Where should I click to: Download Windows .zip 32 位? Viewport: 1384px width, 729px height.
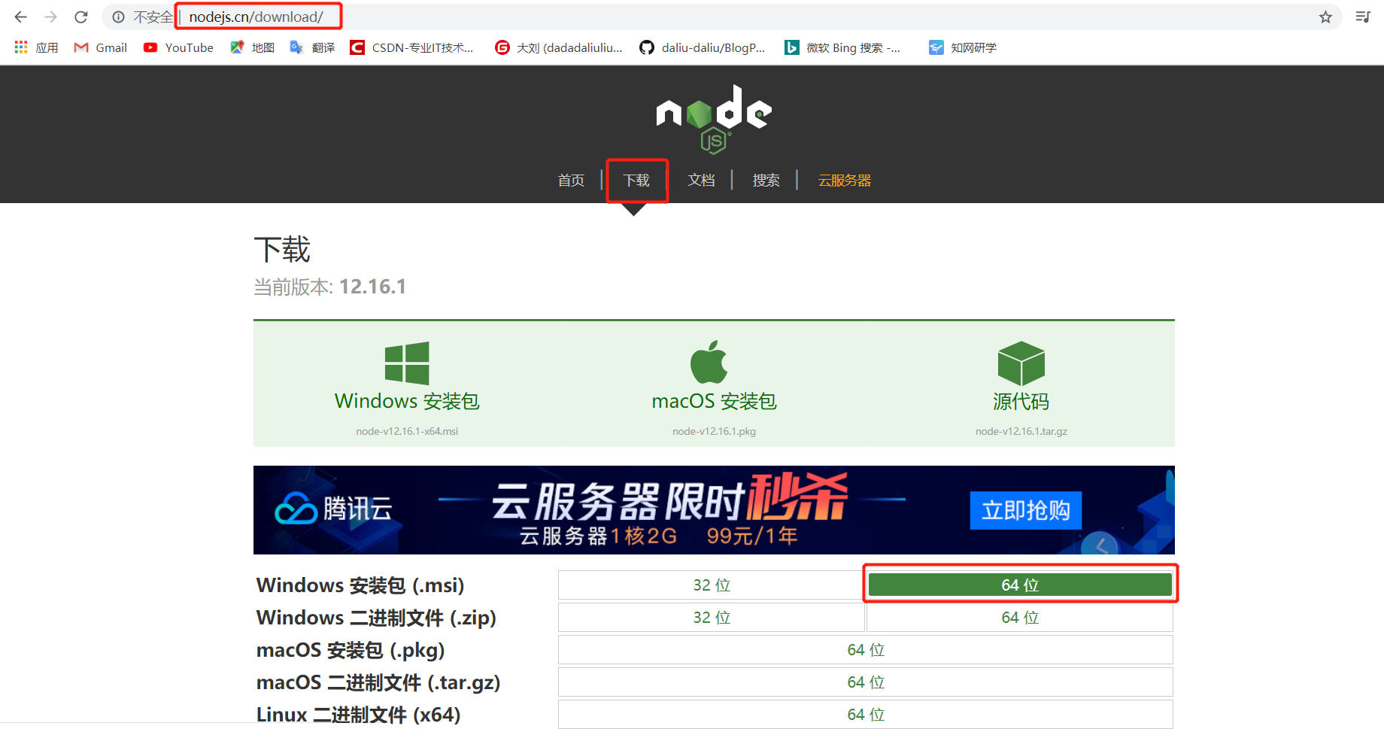(712, 618)
